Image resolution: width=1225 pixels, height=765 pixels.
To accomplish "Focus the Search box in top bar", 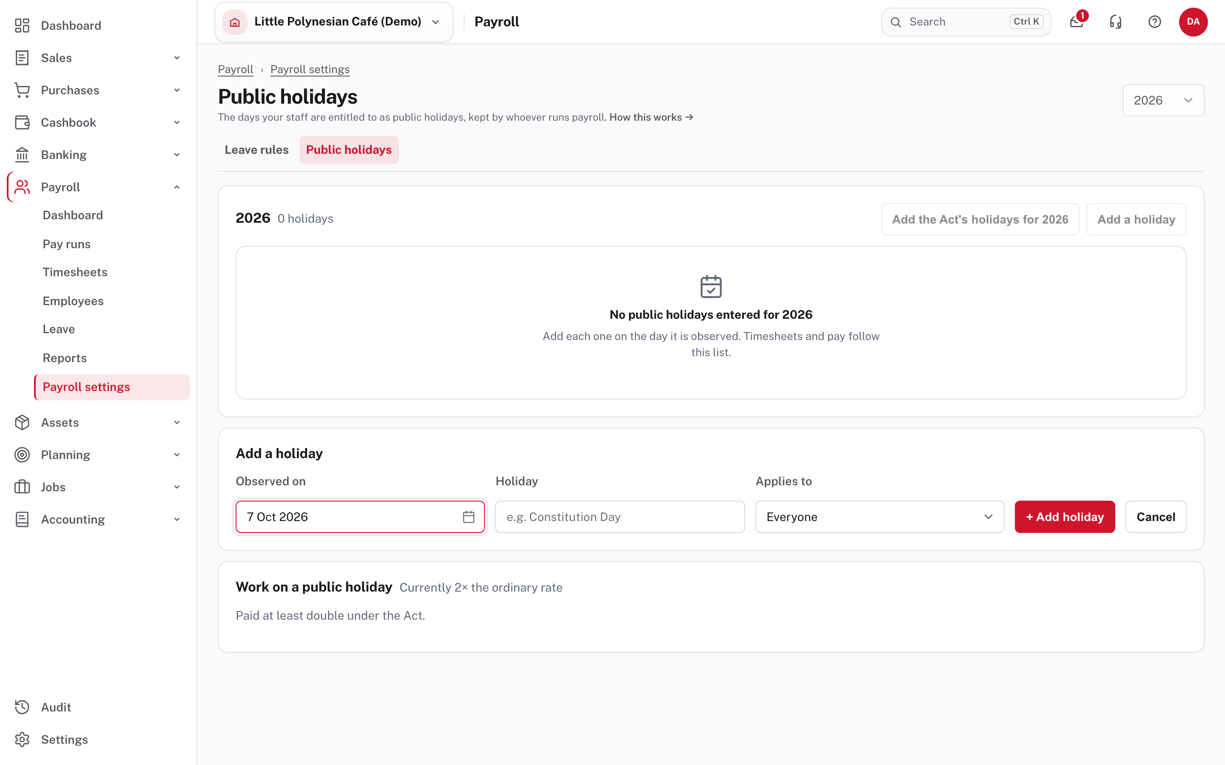I will 966,22.
